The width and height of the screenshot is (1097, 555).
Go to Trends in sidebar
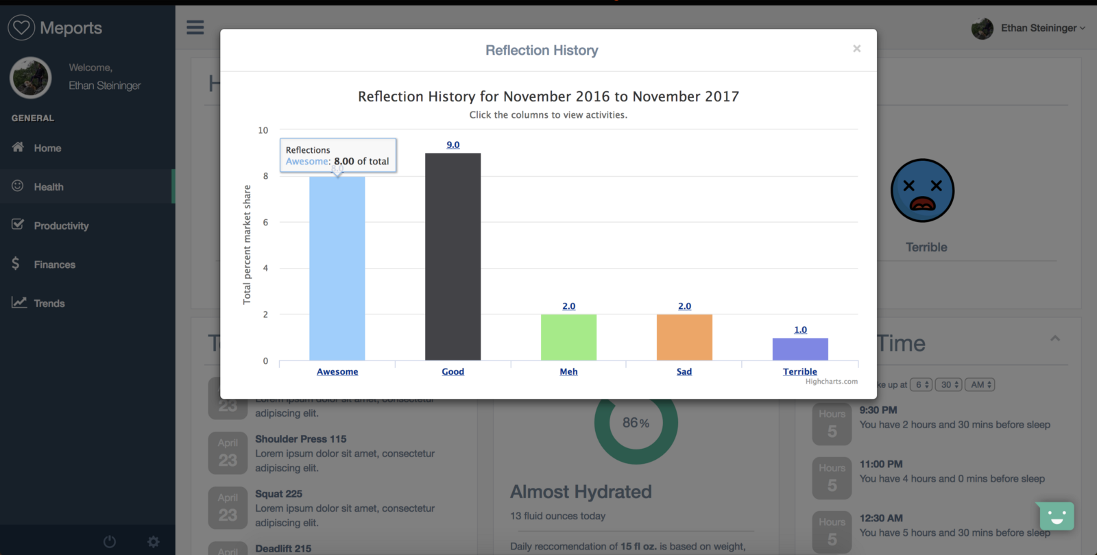(49, 304)
